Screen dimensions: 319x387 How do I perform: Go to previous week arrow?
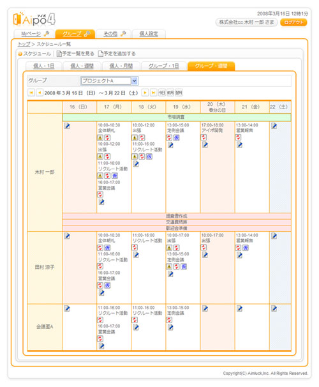coord(40,93)
